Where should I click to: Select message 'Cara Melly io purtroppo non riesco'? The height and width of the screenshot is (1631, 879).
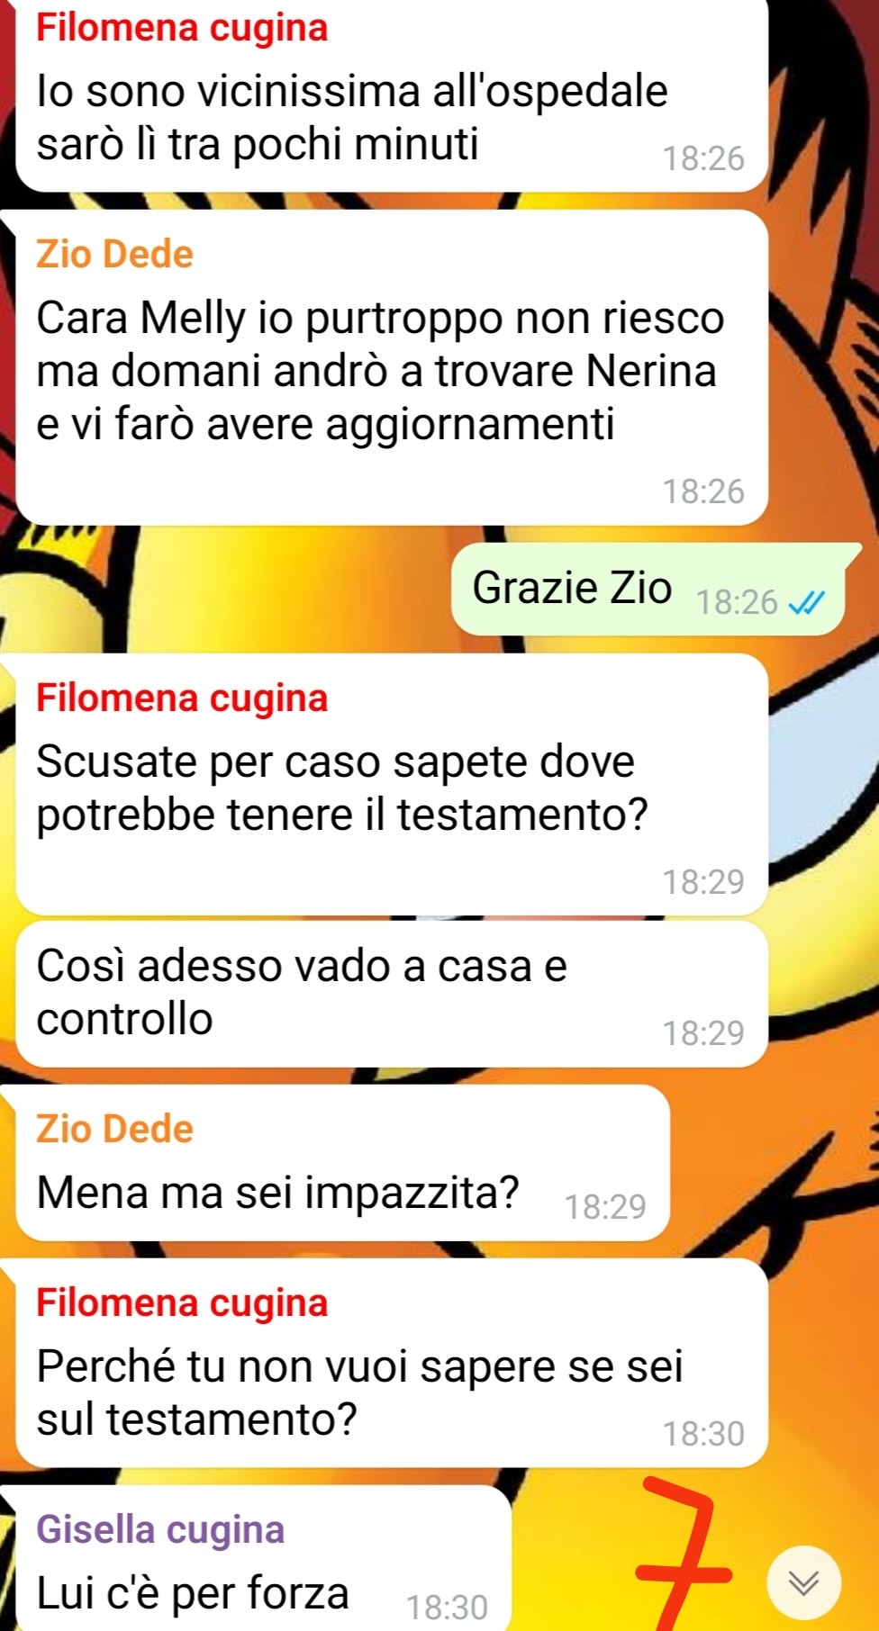point(392,367)
